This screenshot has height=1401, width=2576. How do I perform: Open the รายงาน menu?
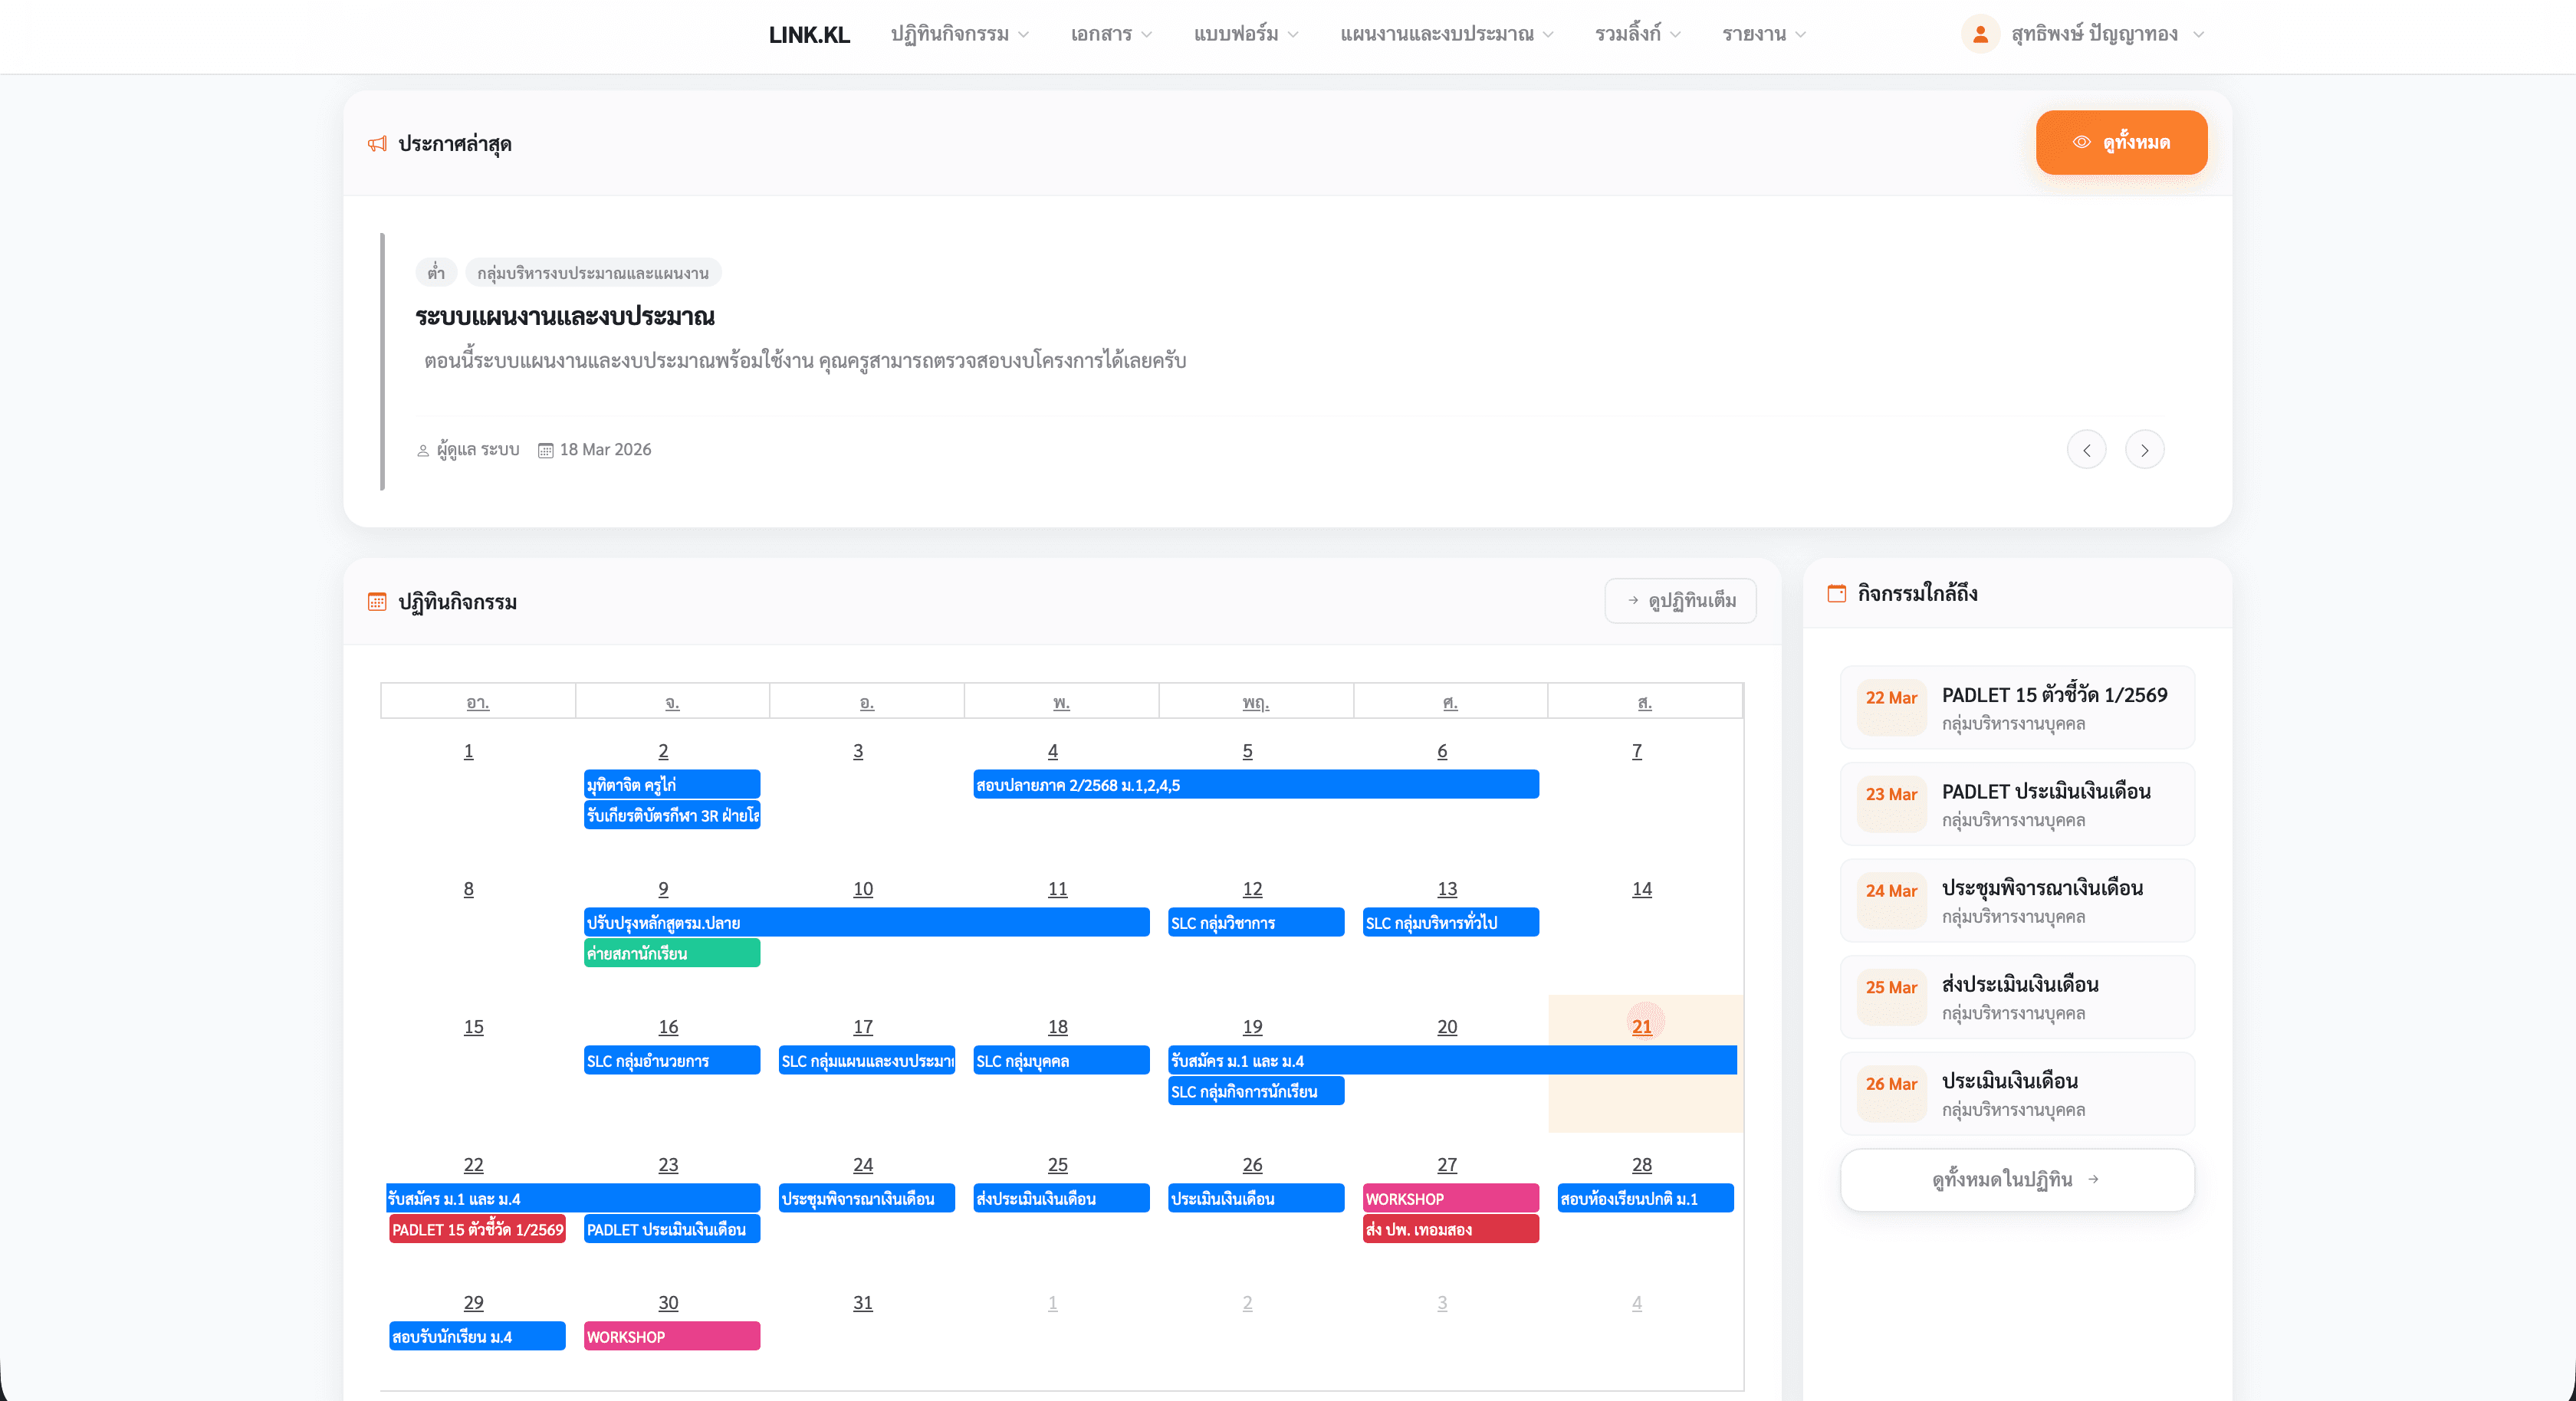pyautogui.click(x=1763, y=34)
